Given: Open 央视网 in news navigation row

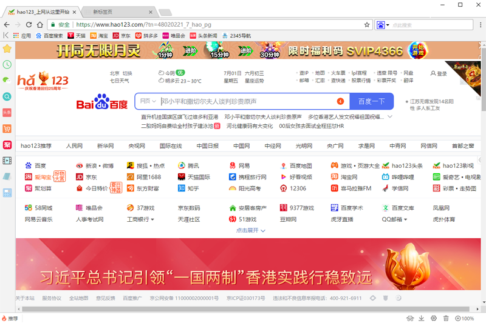Looking at the screenshot, I should (x=137, y=146).
